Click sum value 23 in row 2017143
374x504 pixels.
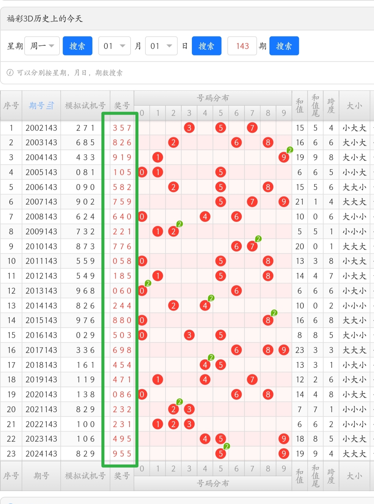(x=300, y=350)
